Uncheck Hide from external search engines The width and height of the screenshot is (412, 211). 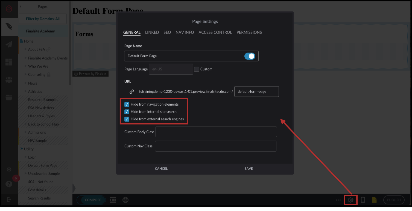pyautogui.click(x=127, y=119)
